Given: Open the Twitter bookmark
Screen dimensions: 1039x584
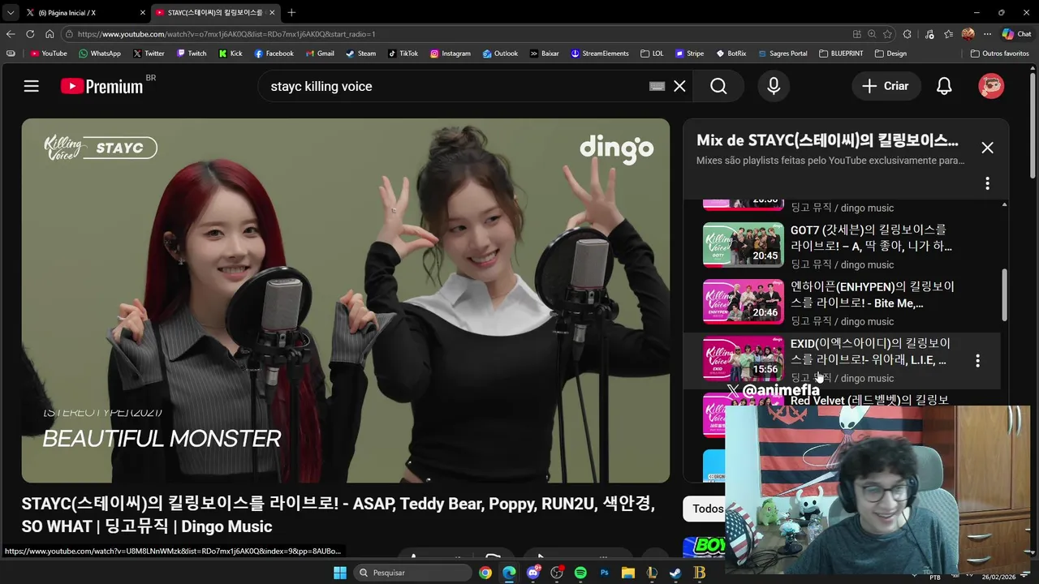Looking at the screenshot, I should coord(149,54).
